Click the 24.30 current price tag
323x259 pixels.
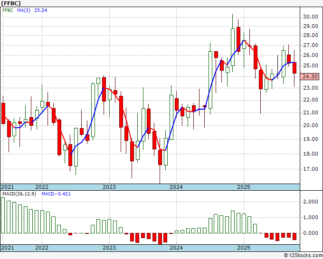[310, 76]
